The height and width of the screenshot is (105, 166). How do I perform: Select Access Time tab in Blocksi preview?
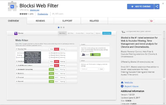tap(90, 33)
